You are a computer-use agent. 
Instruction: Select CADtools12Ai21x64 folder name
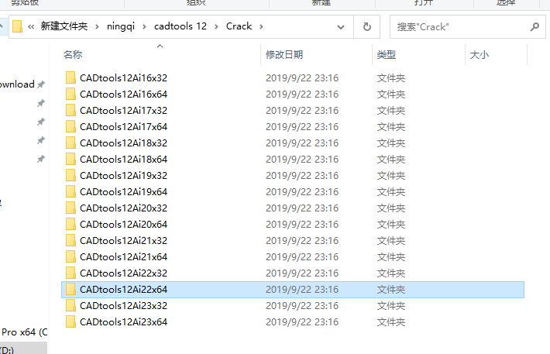(x=123, y=257)
